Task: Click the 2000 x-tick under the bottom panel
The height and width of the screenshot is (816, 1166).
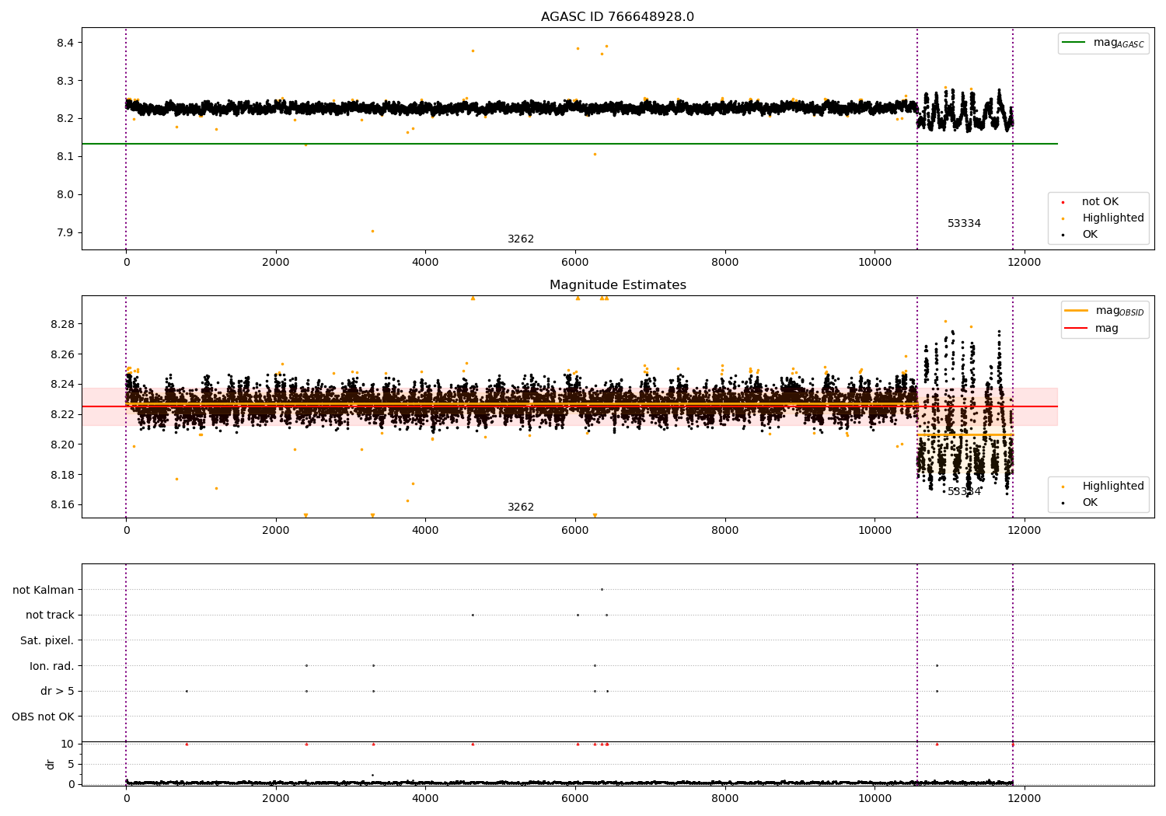Action: pyautogui.click(x=276, y=799)
